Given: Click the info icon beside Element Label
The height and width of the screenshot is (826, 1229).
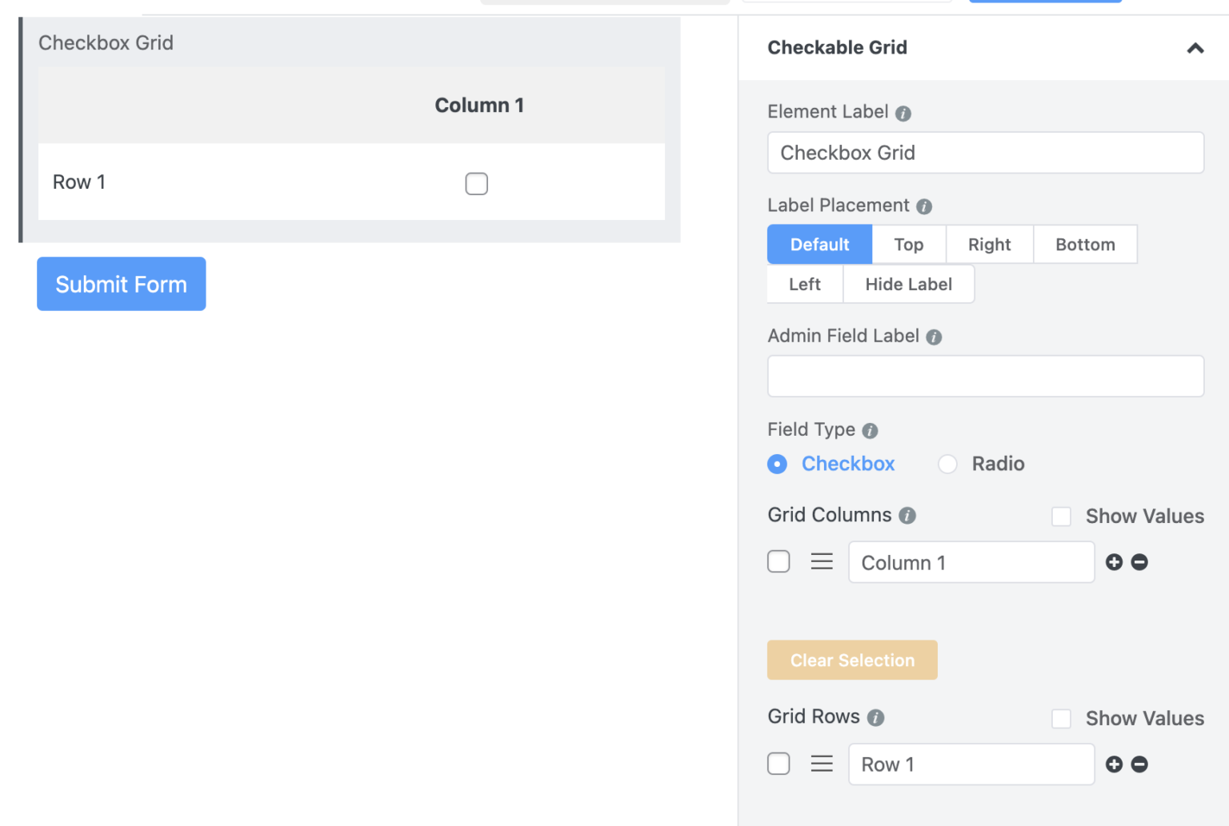Looking at the screenshot, I should pos(903,113).
